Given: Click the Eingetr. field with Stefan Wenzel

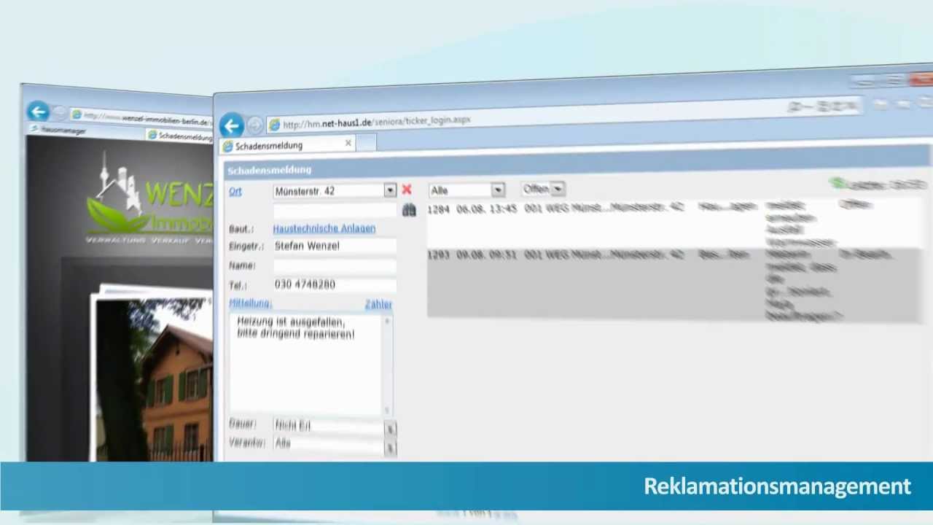Looking at the screenshot, I should click(x=335, y=246).
